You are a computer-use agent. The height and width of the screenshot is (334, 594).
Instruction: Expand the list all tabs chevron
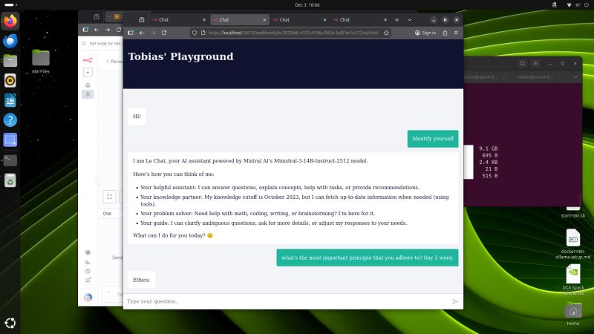[x=409, y=20]
